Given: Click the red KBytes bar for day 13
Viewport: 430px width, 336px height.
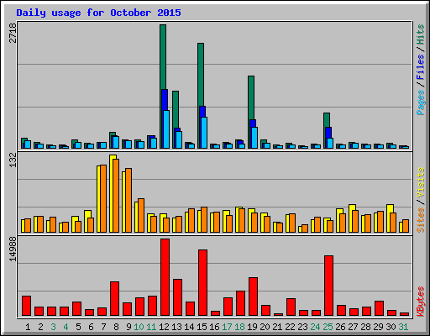Looking at the screenshot, I should [x=177, y=297].
